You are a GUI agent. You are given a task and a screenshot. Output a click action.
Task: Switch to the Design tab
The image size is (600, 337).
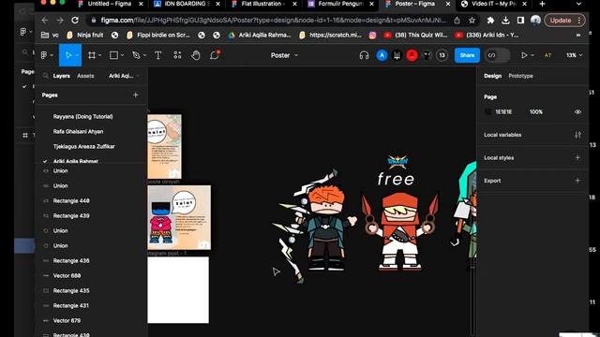click(x=492, y=76)
